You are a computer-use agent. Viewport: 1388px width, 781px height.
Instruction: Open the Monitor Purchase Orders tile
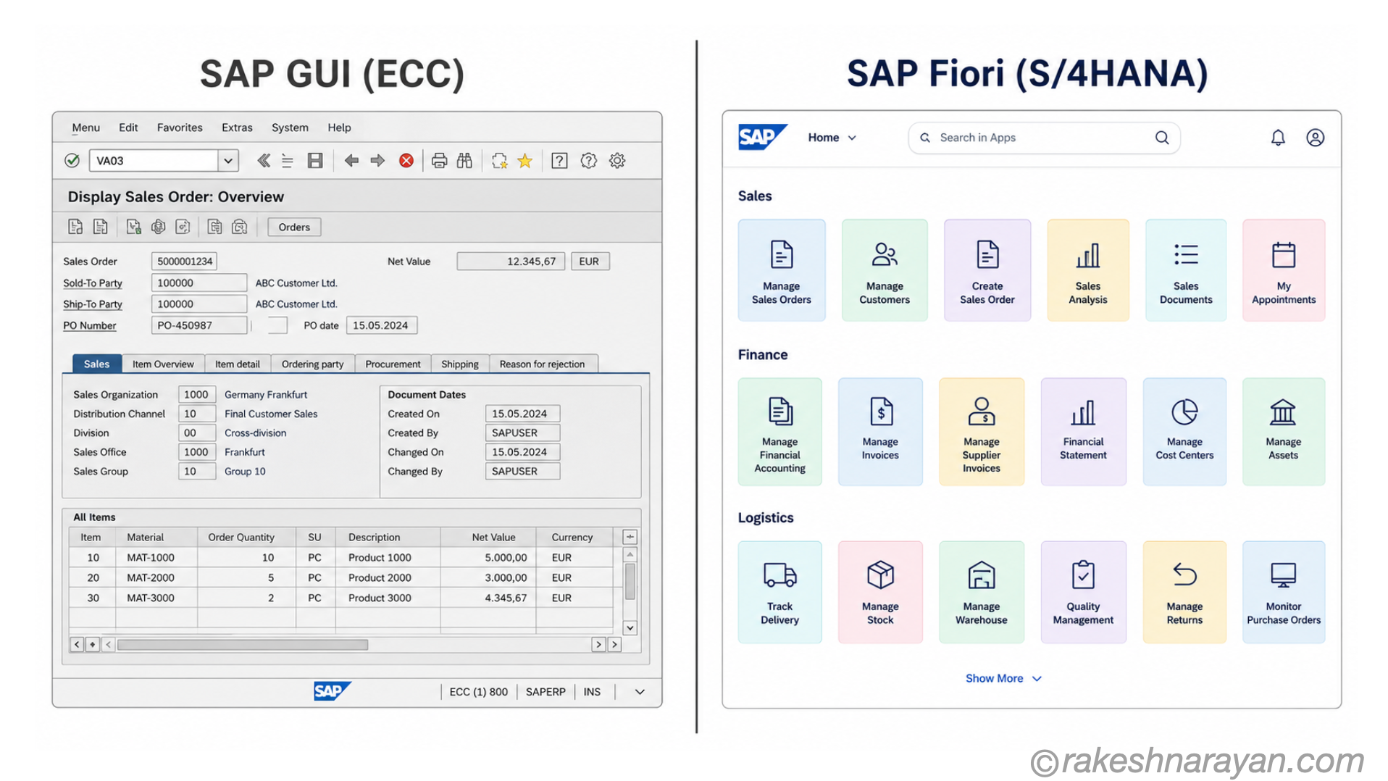point(1283,592)
